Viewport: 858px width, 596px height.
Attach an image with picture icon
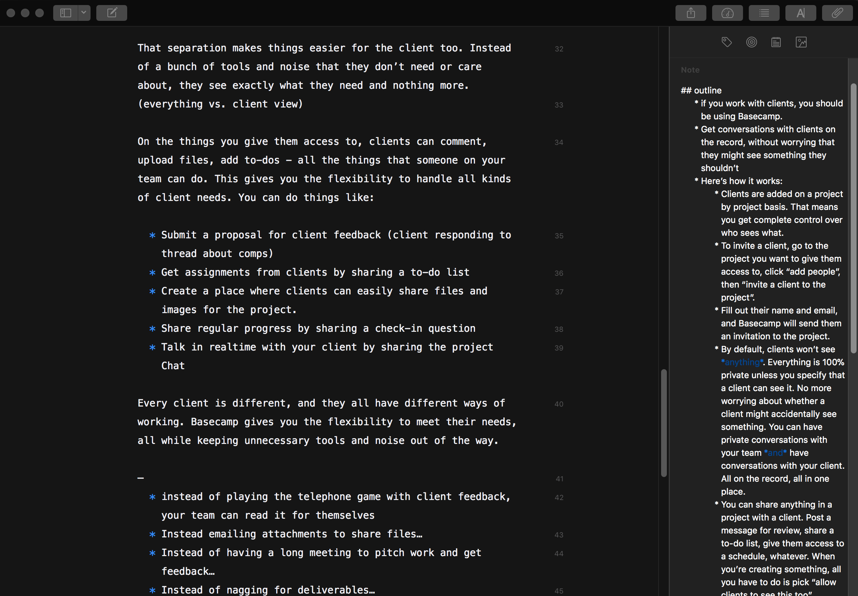[x=801, y=42]
